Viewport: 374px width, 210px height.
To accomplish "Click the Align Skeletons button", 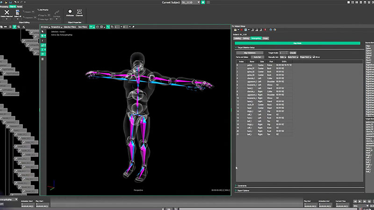I will 250,53.
